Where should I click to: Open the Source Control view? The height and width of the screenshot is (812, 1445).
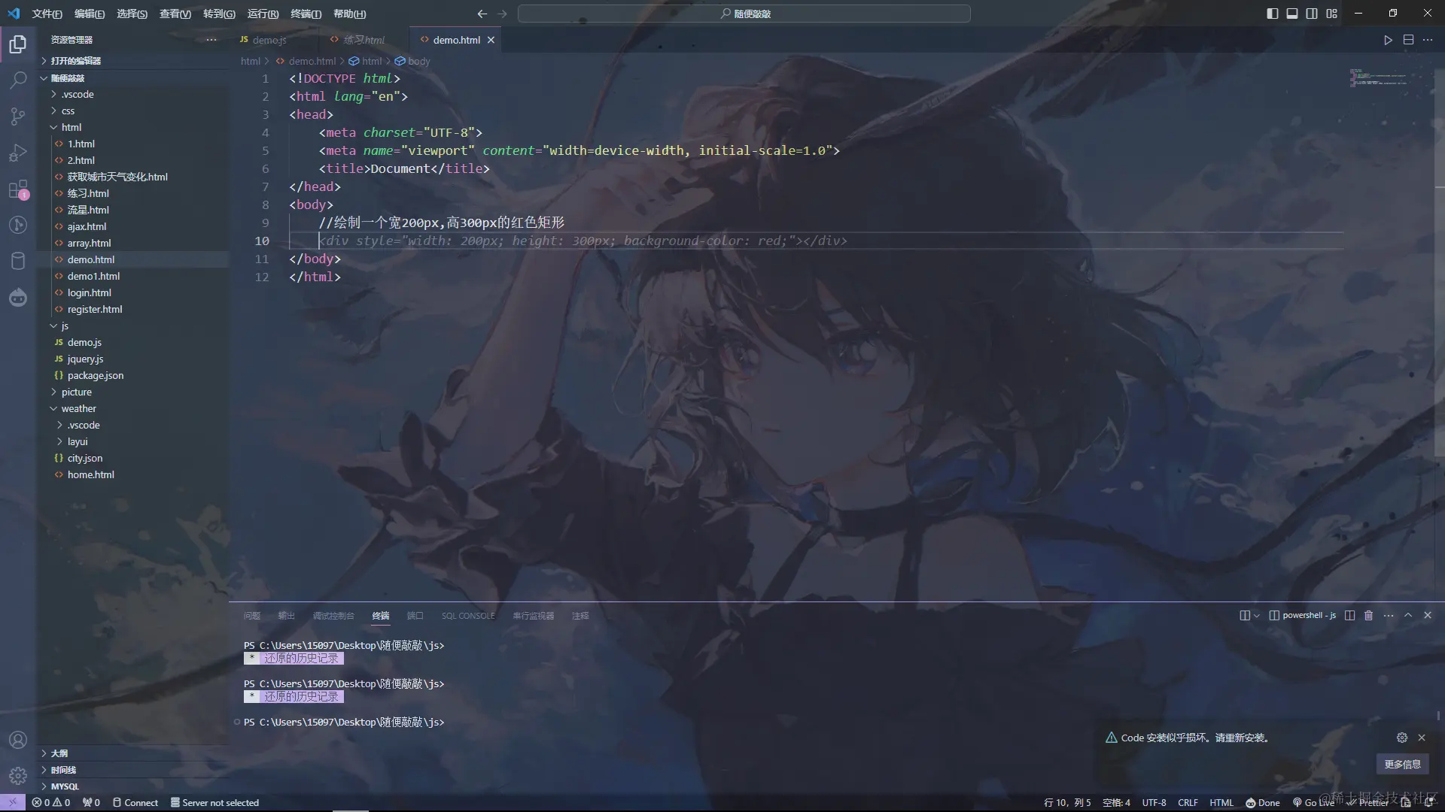(x=18, y=116)
